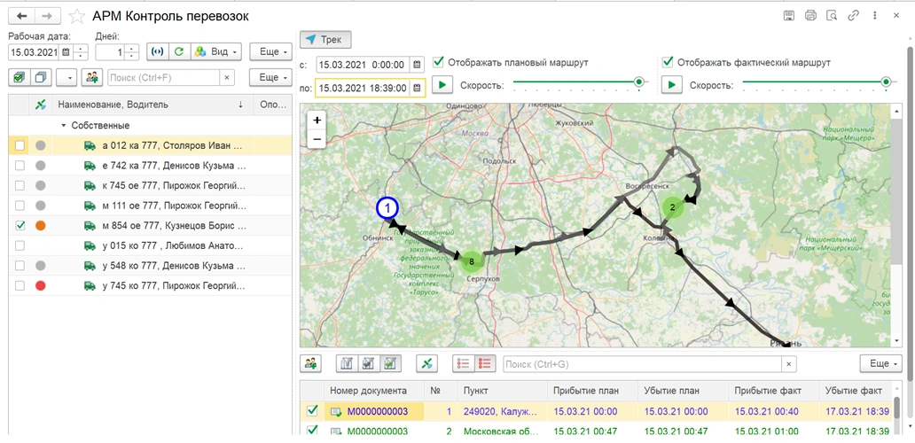The image size is (915, 443).
Task: Click the print icon in title bar
Action: pos(810,16)
